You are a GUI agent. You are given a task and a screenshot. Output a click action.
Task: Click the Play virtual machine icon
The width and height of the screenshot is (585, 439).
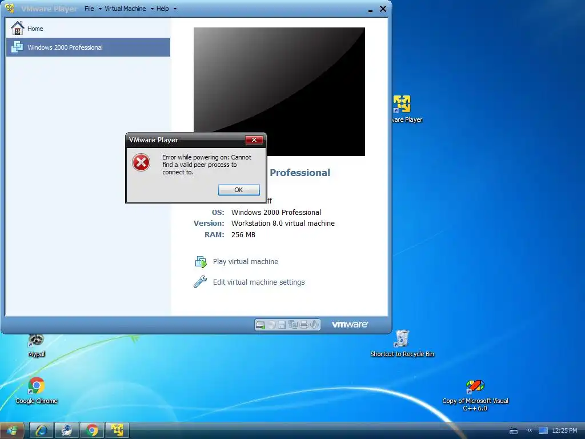pyautogui.click(x=201, y=262)
